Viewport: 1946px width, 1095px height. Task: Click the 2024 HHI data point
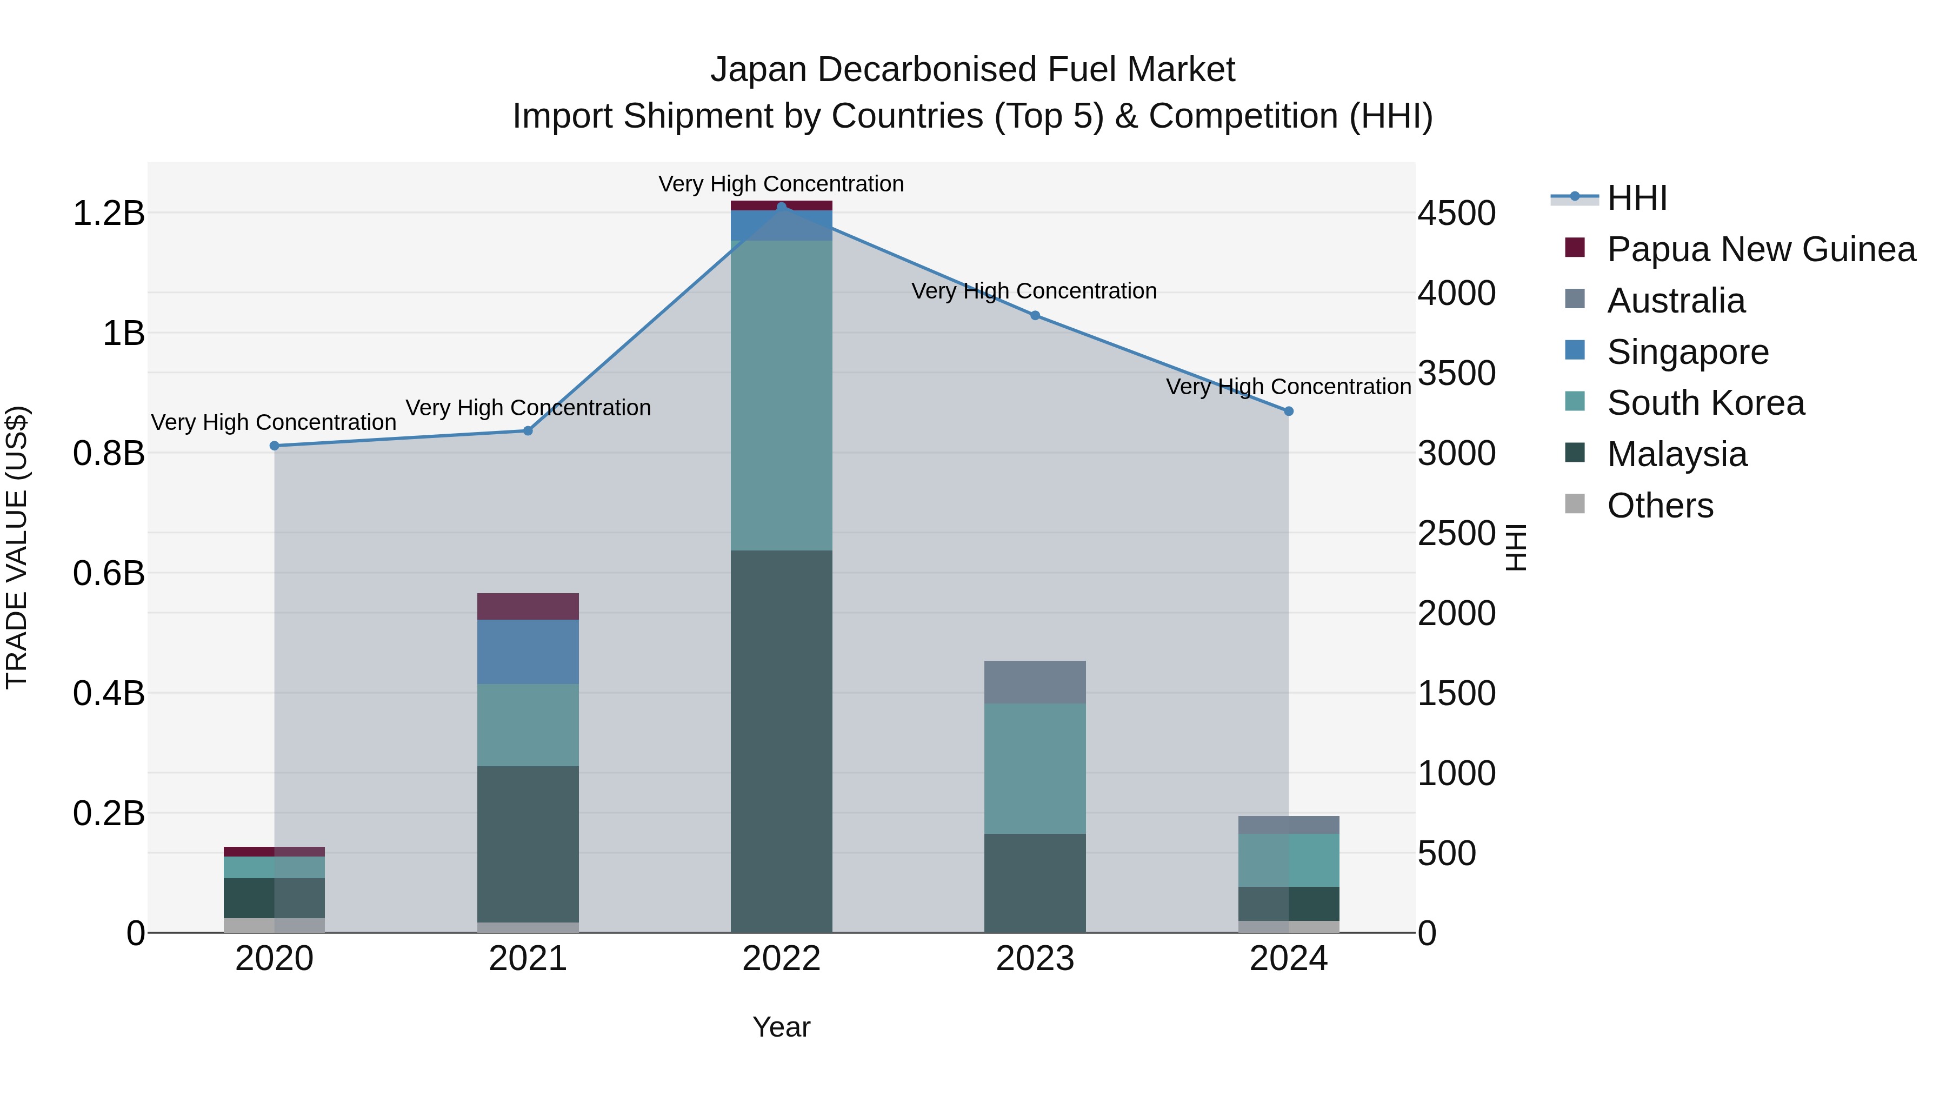(1289, 411)
